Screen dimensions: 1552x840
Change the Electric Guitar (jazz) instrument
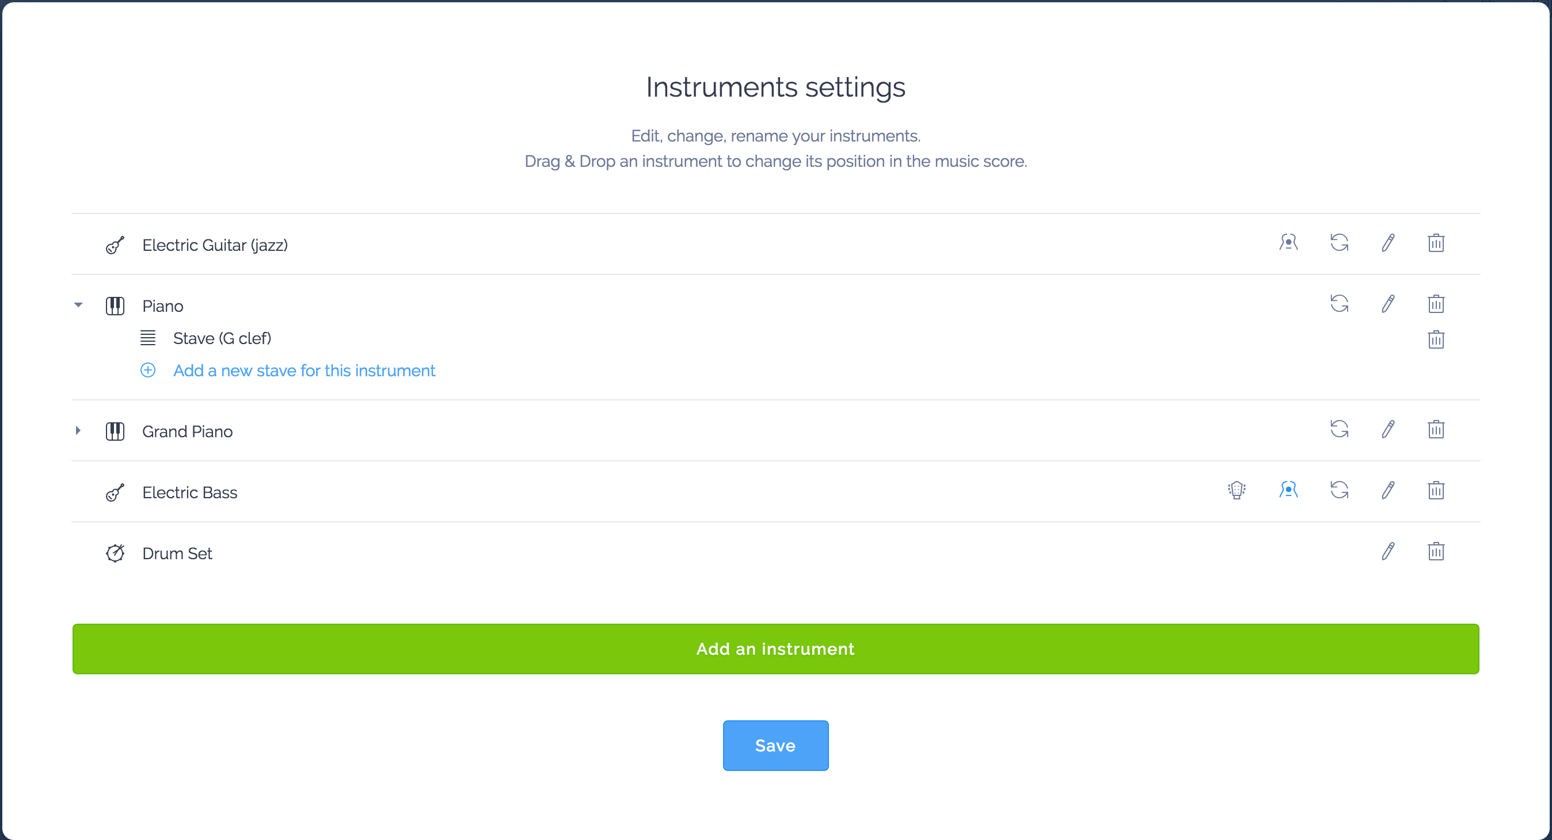(1340, 243)
